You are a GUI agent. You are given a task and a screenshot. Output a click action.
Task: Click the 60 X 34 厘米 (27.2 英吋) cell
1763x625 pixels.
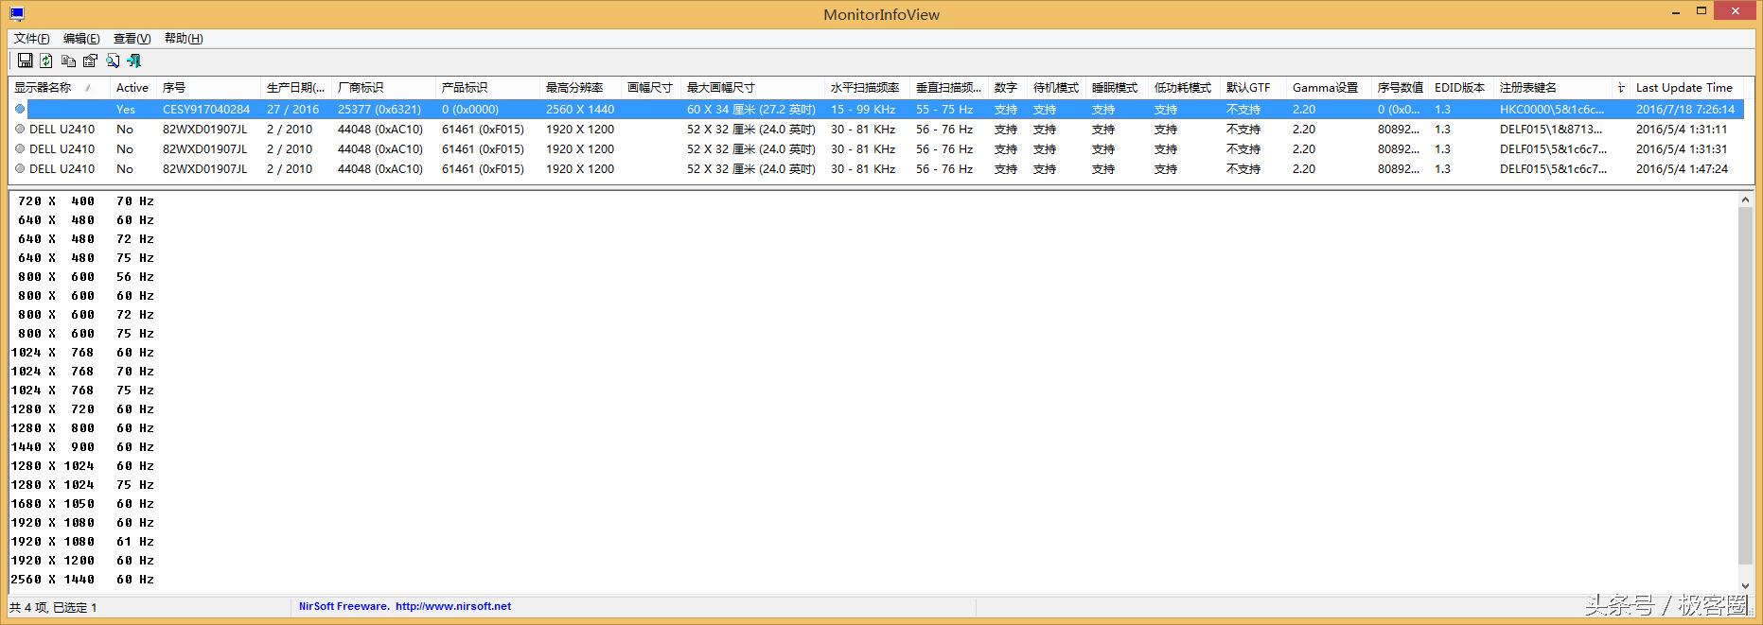[x=751, y=110]
